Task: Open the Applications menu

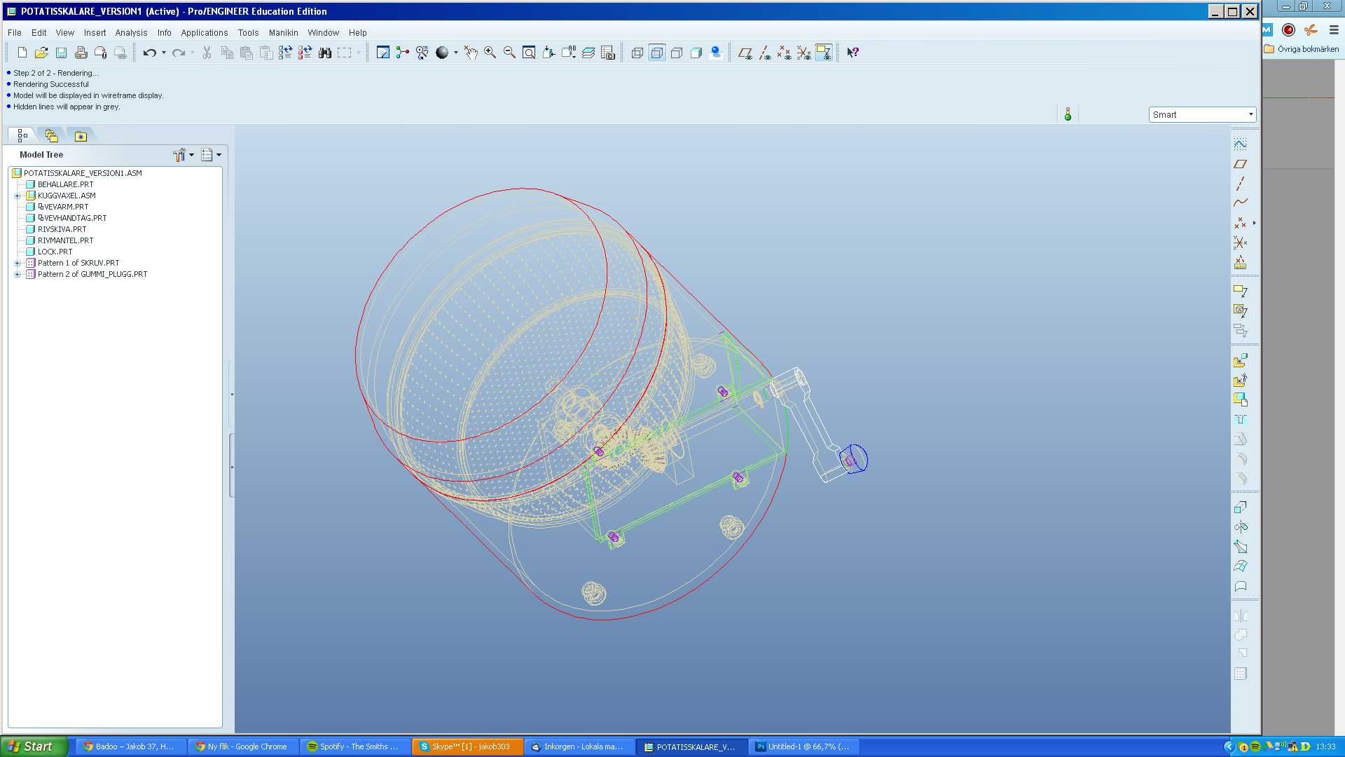Action: 205,33
